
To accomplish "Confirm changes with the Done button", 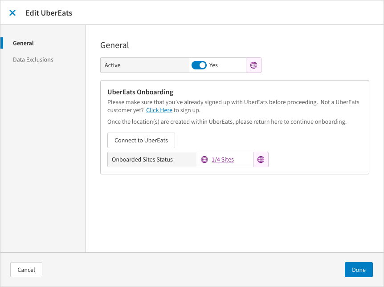I will pos(359,270).
